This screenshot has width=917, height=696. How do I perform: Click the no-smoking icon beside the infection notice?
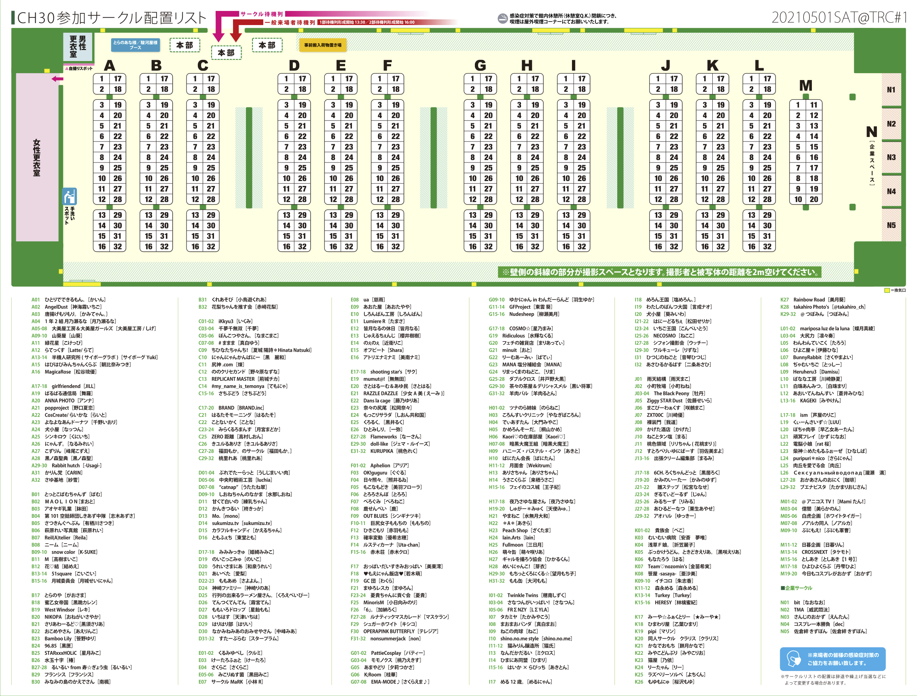click(x=502, y=18)
